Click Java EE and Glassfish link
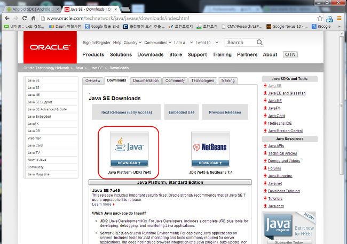This screenshot has height=244, width=347. 287,93
